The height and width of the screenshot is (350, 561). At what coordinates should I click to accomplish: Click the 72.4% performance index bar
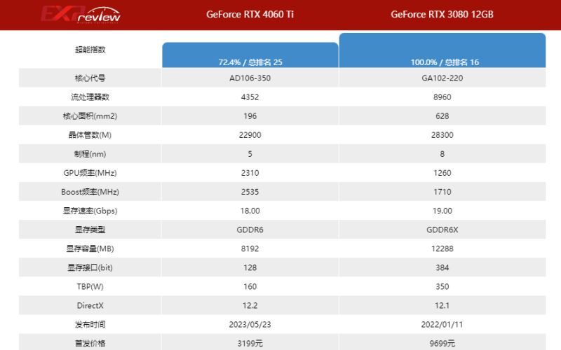250,55
